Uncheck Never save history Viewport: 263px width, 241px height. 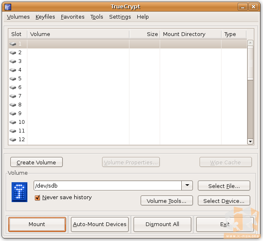tap(37, 198)
